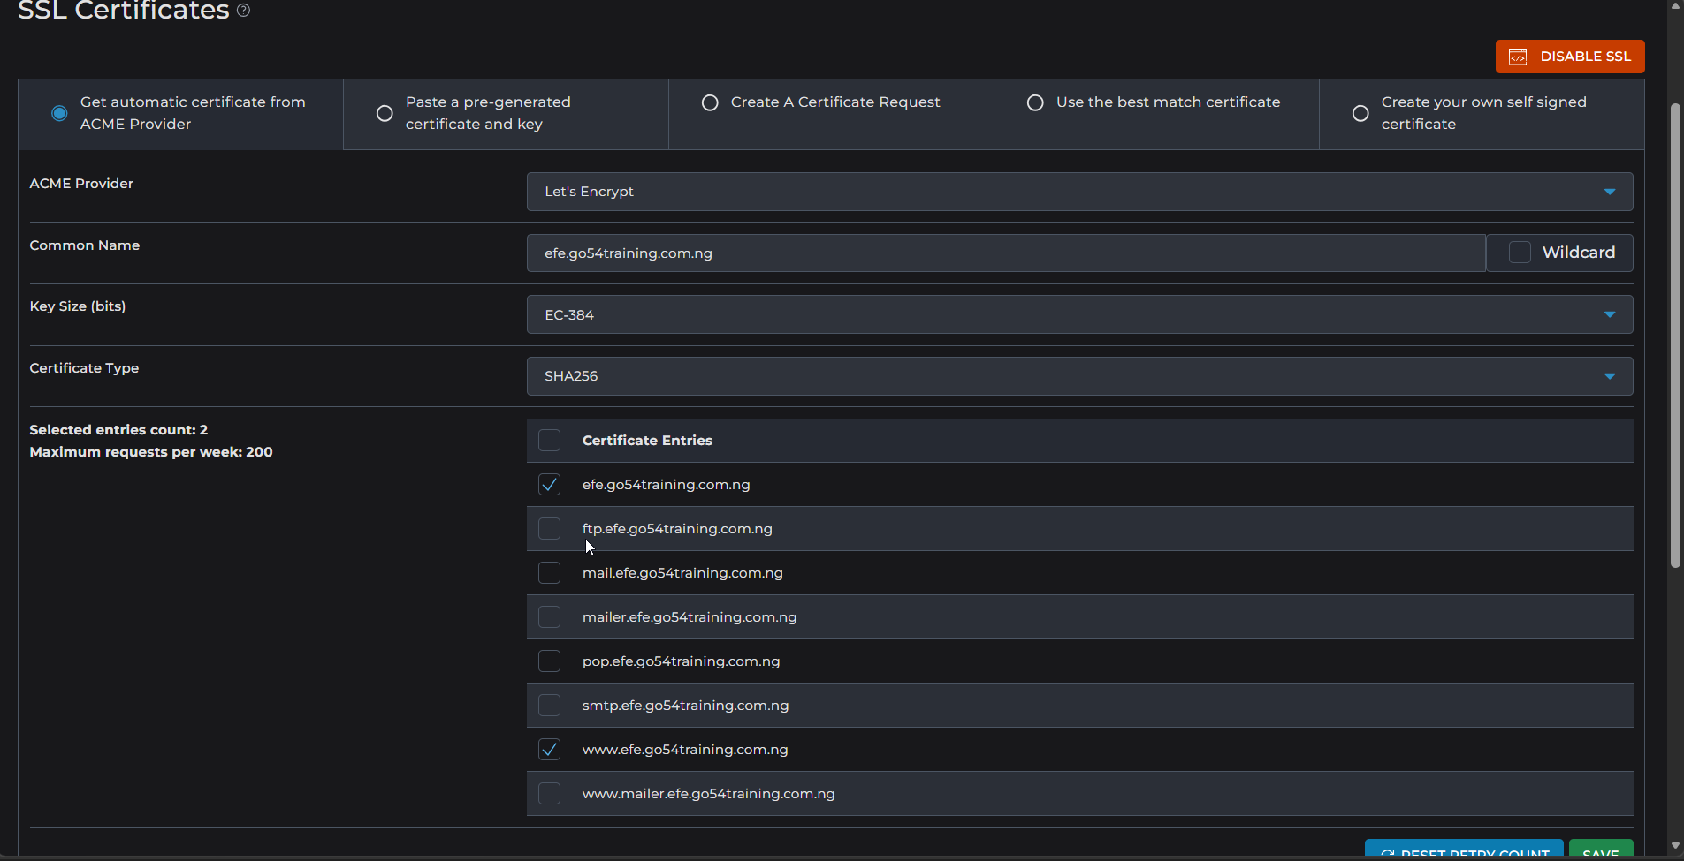Uncheck www.efe.go54training.com.ng entry
The height and width of the screenshot is (861, 1684).
tap(549, 750)
